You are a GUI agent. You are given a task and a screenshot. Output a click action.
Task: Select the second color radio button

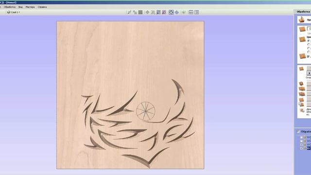pyautogui.click(x=309, y=44)
